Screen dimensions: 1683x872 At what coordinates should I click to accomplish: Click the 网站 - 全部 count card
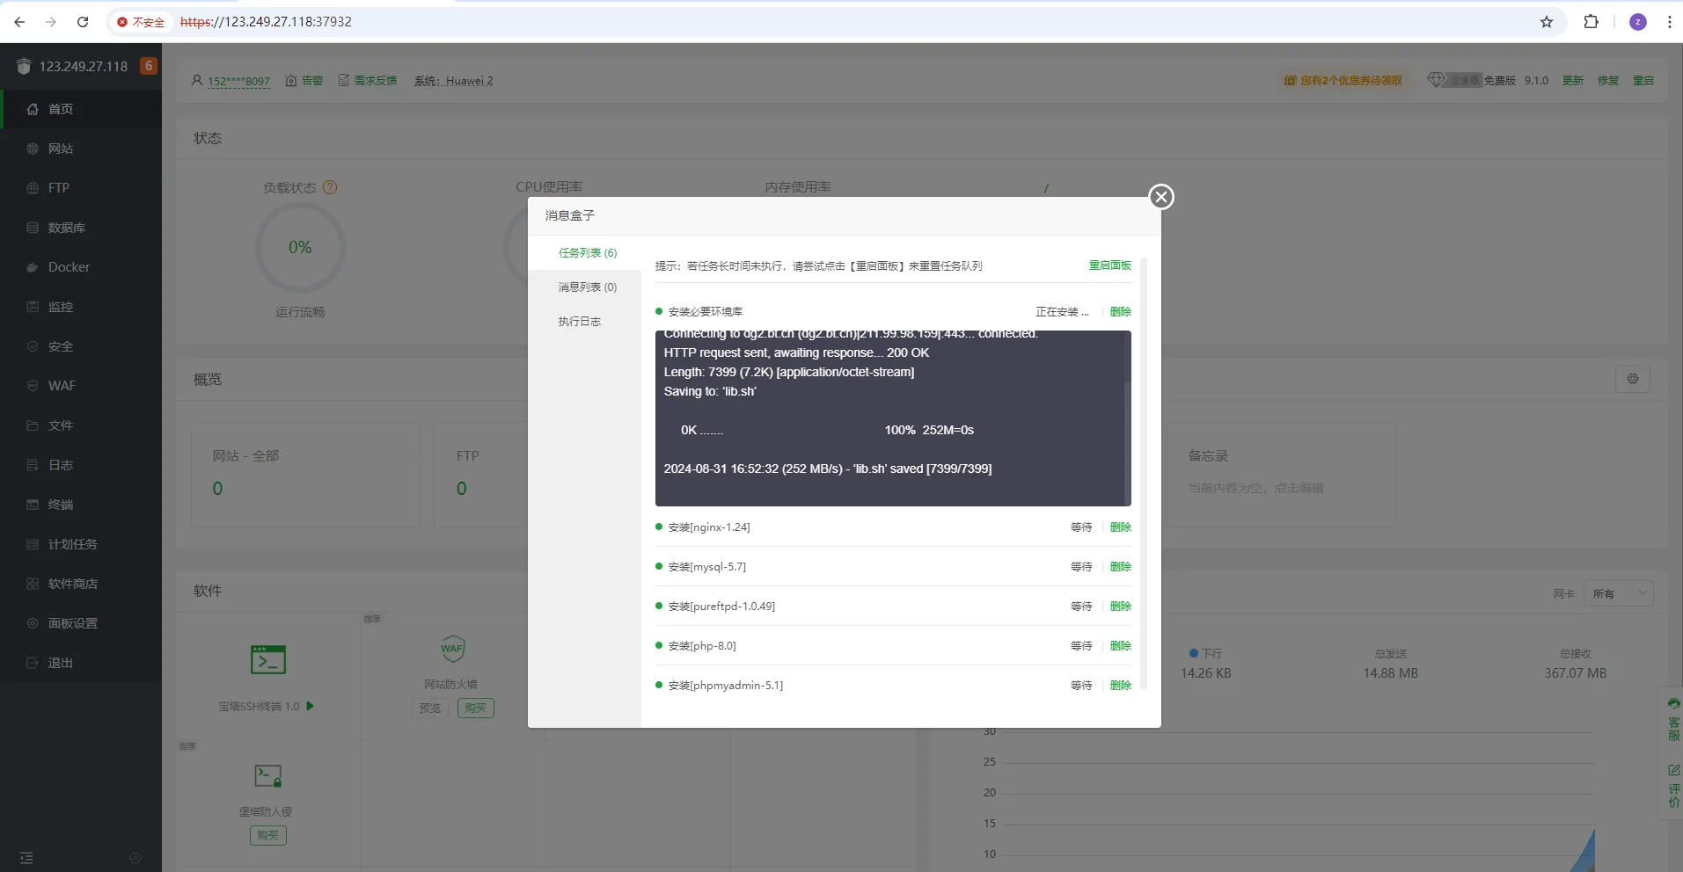point(305,475)
